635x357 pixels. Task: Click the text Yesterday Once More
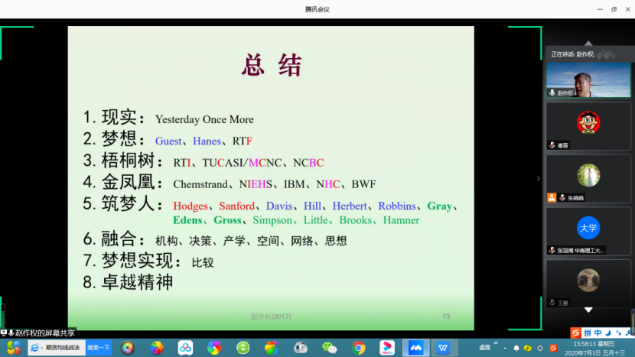pyautogui.click(x=204, y=119)
